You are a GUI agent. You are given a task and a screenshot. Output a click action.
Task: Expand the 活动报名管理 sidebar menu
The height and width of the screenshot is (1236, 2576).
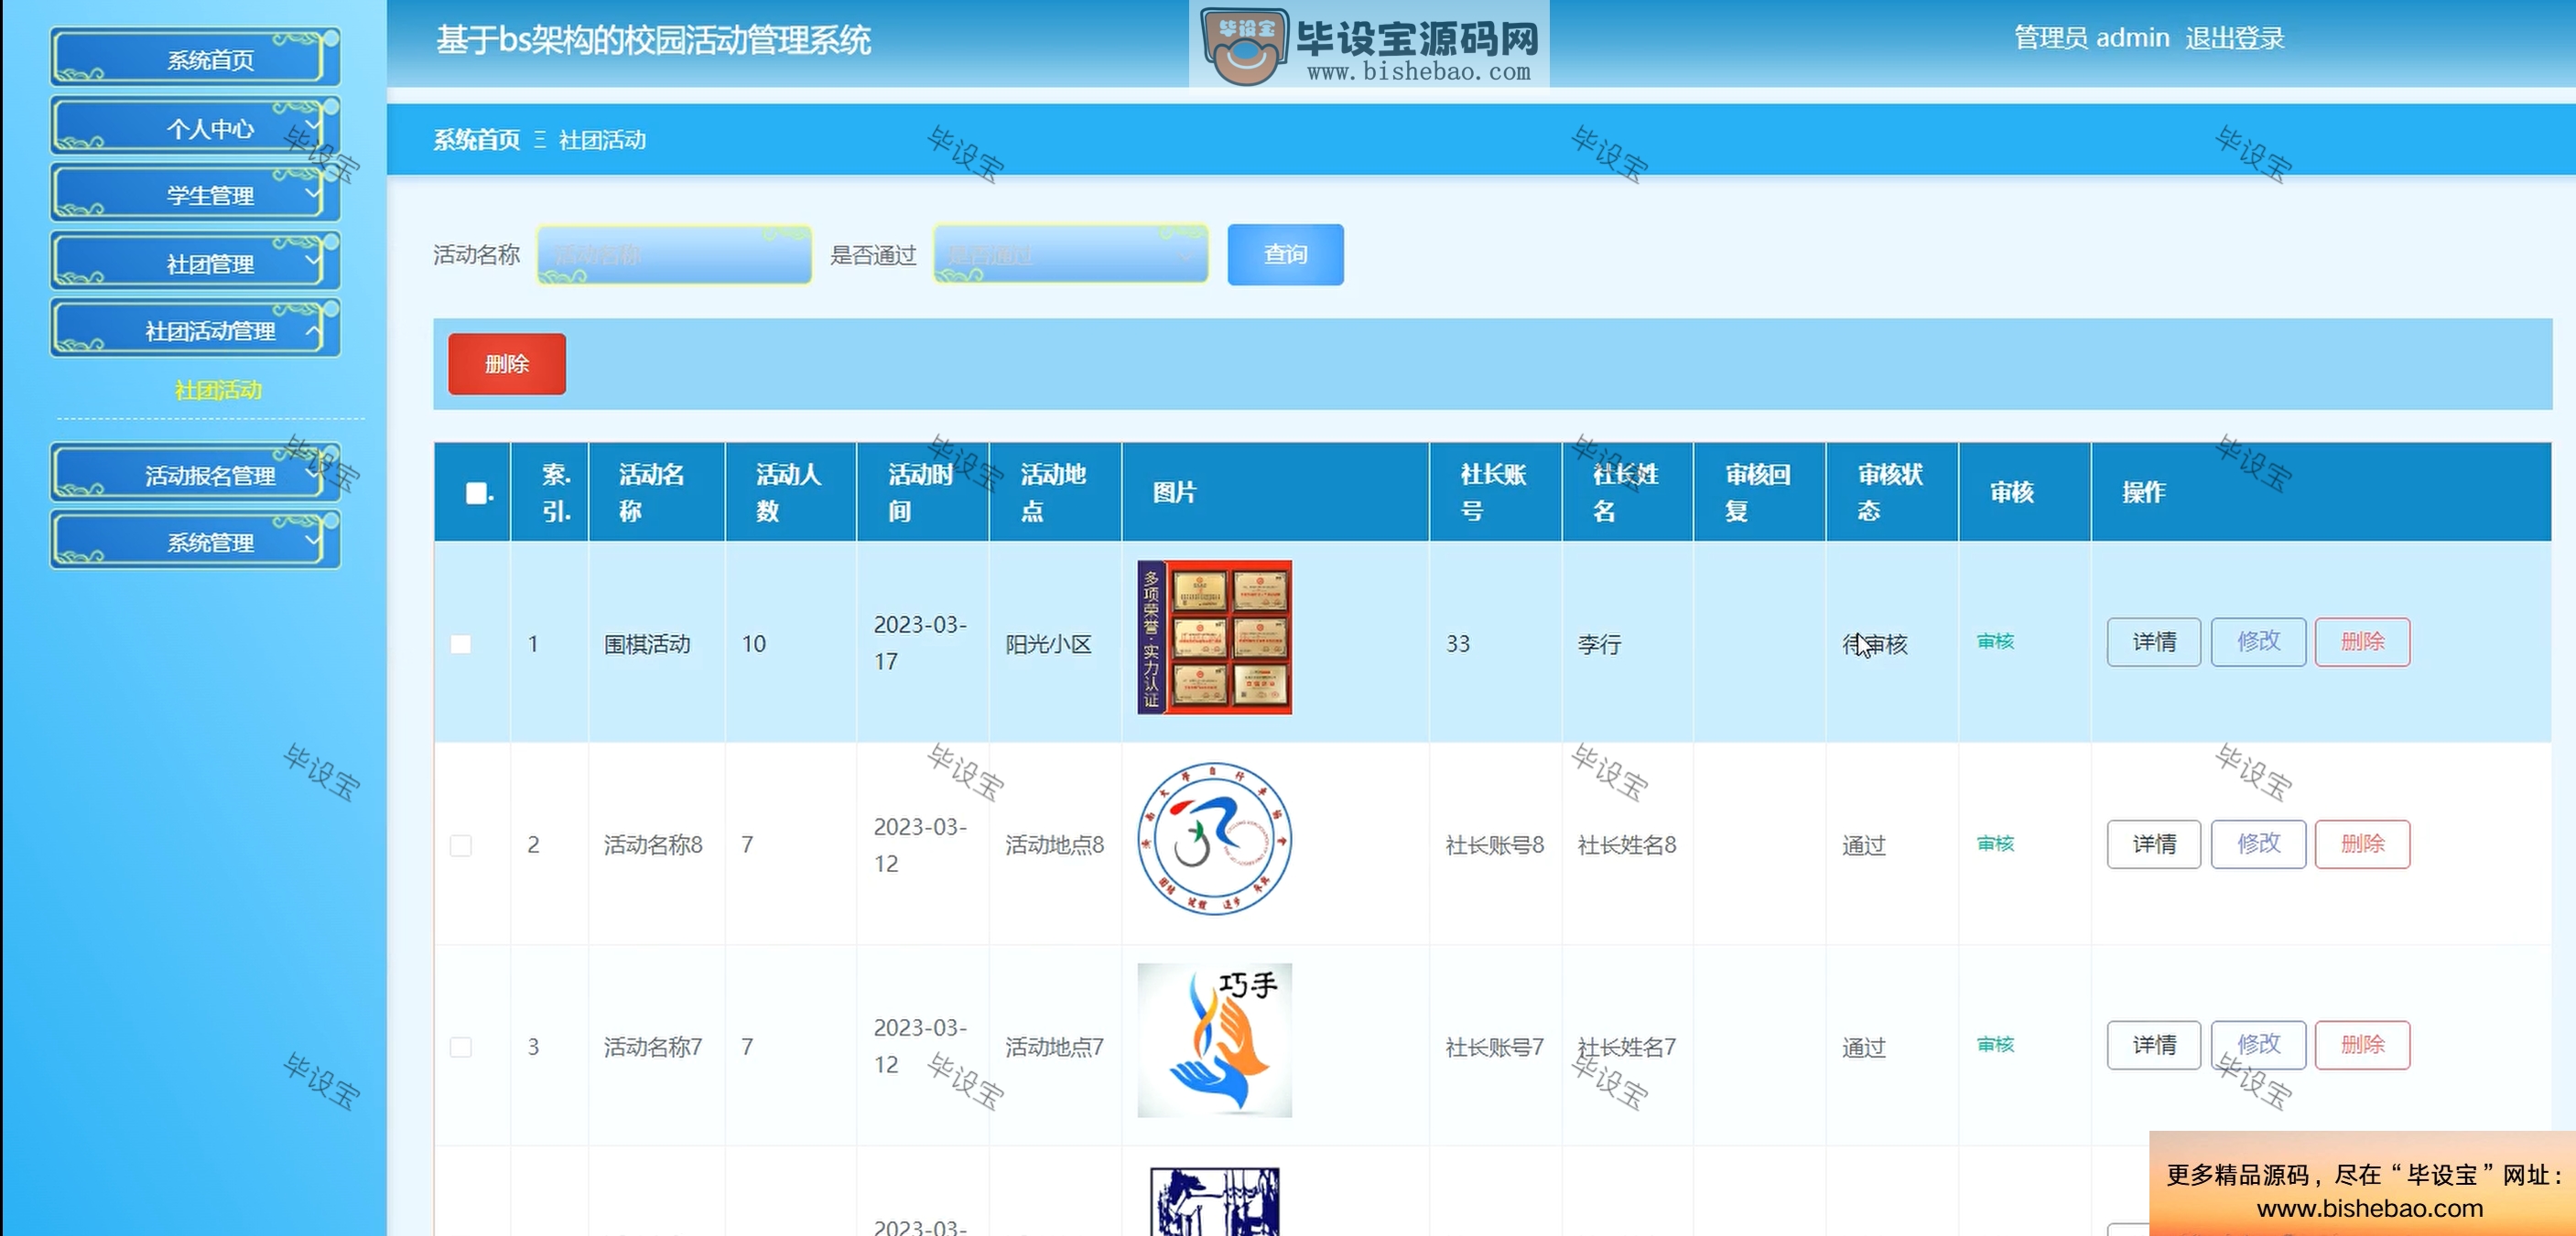(x=195, y=474)
